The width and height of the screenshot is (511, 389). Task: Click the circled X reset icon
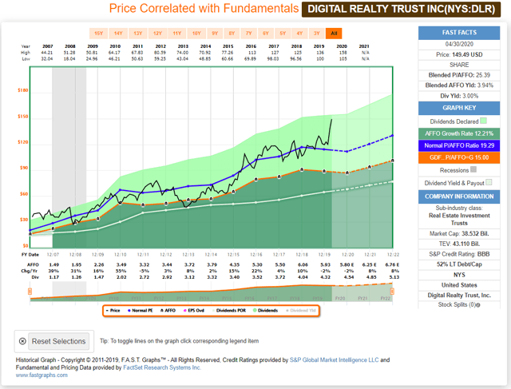click(x=22, y=341)
